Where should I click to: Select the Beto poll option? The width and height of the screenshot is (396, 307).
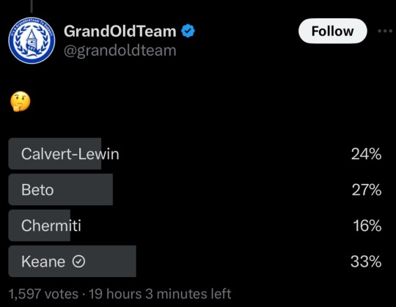tap(195, 190)
